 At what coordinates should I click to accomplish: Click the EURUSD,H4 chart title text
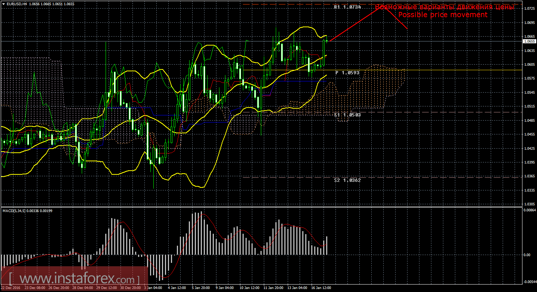point(16,4)
